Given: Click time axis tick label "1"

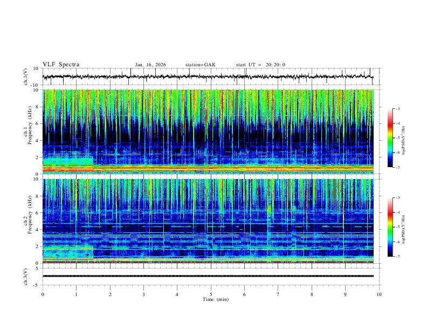Looking at the screenshot, I should point(77,294).
